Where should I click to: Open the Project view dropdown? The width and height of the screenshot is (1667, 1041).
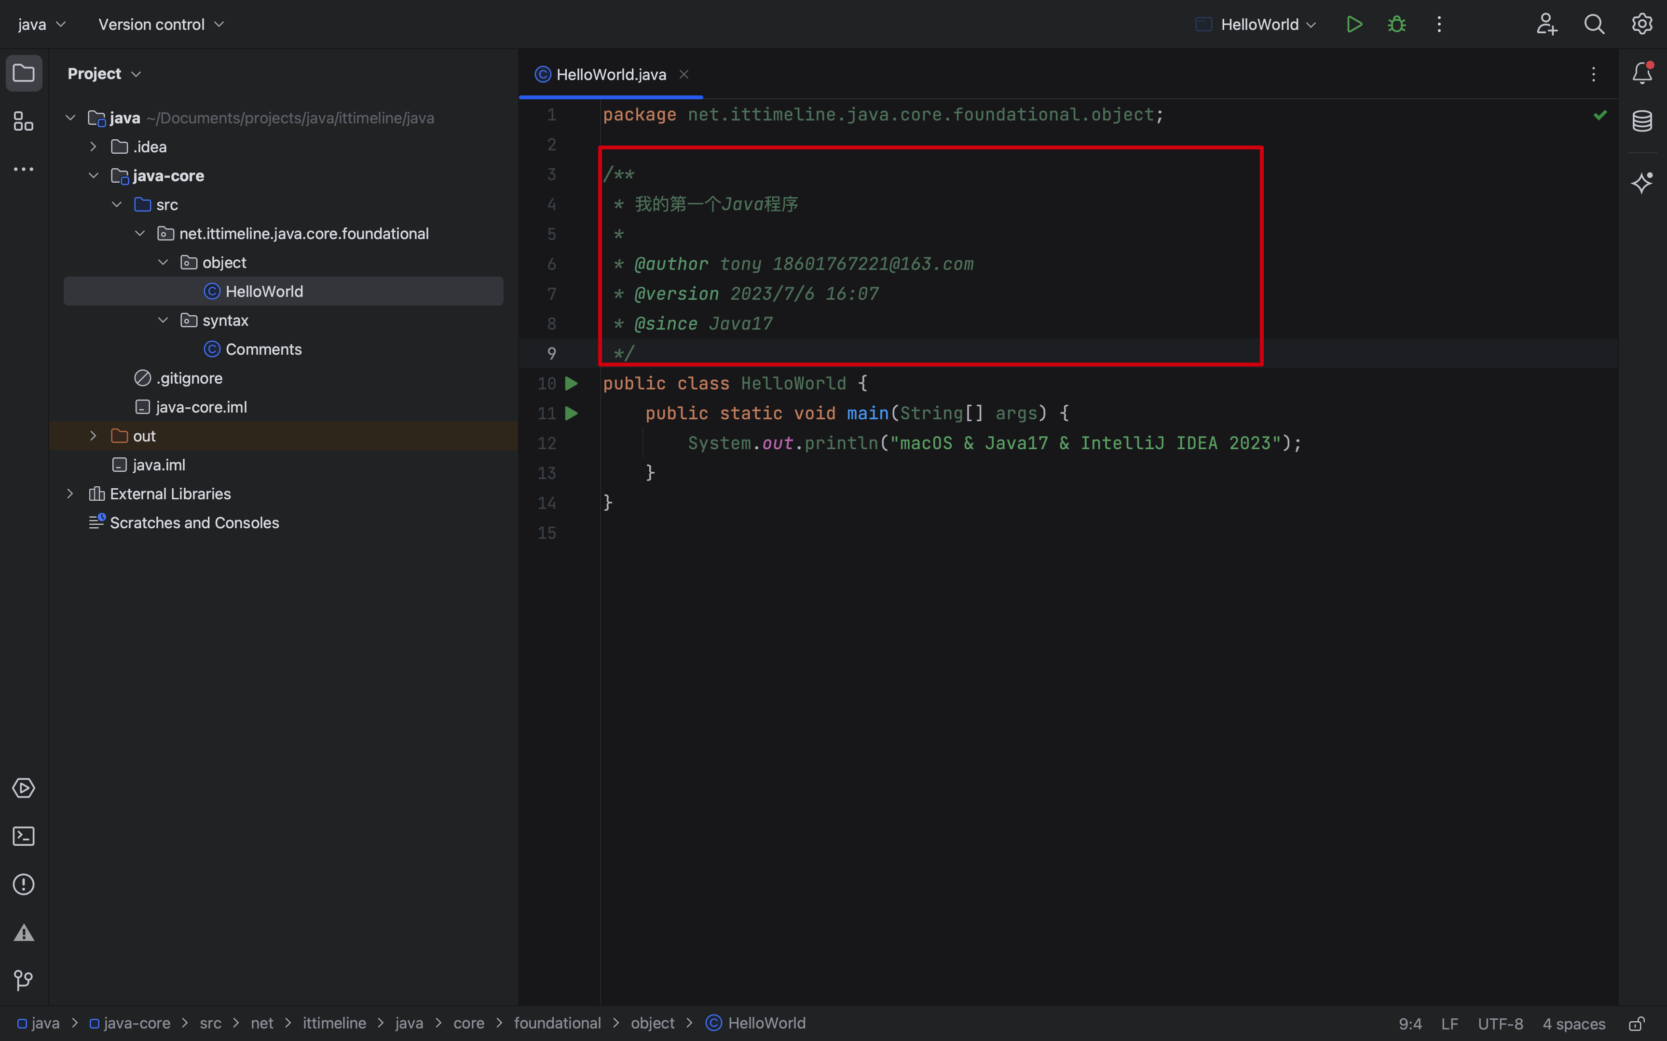point(104,73)
